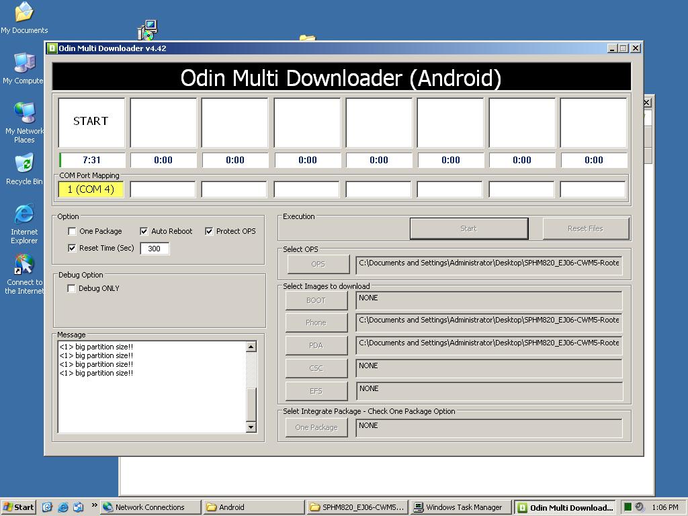Click the Phone image button

tap(316, 322)
